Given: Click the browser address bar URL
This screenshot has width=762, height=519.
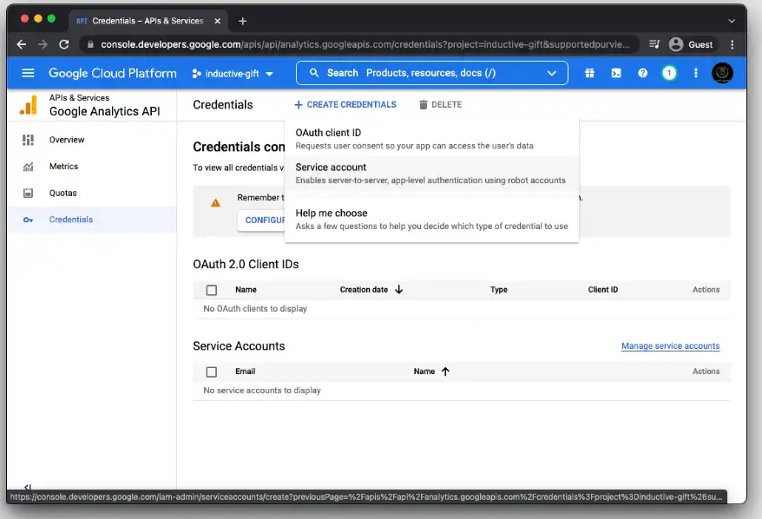Looking at the screenshot, I should click(365, 44).
